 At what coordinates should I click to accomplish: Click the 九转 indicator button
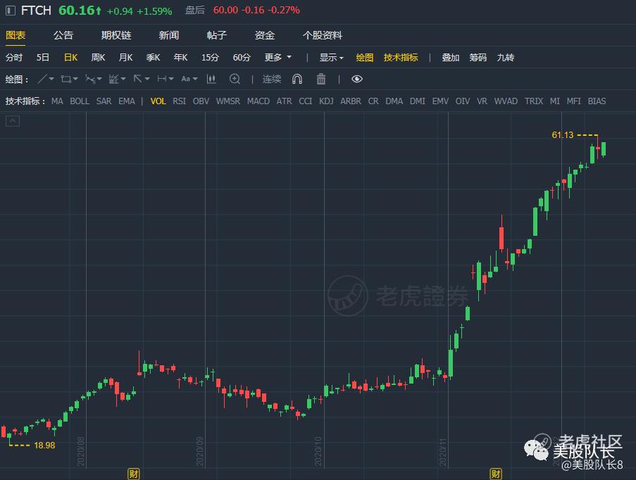[x=506, y=57]
